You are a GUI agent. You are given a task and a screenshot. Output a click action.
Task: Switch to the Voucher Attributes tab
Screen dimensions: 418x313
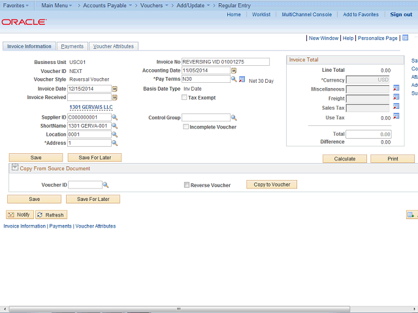[114, 46]
